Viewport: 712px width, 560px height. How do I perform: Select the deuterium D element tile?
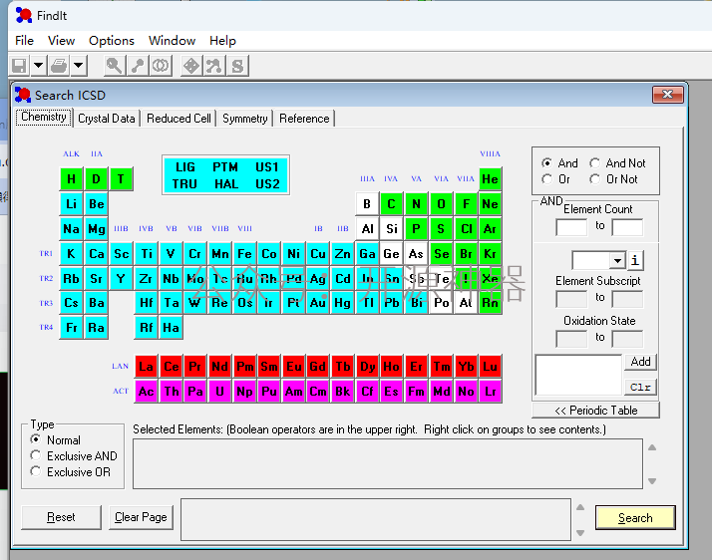(97, 179)
